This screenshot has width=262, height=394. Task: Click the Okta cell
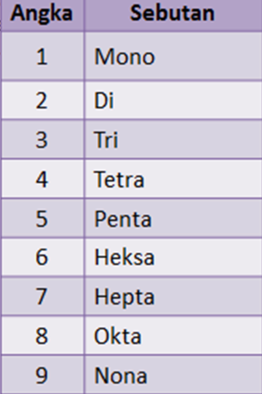(173, 335)
